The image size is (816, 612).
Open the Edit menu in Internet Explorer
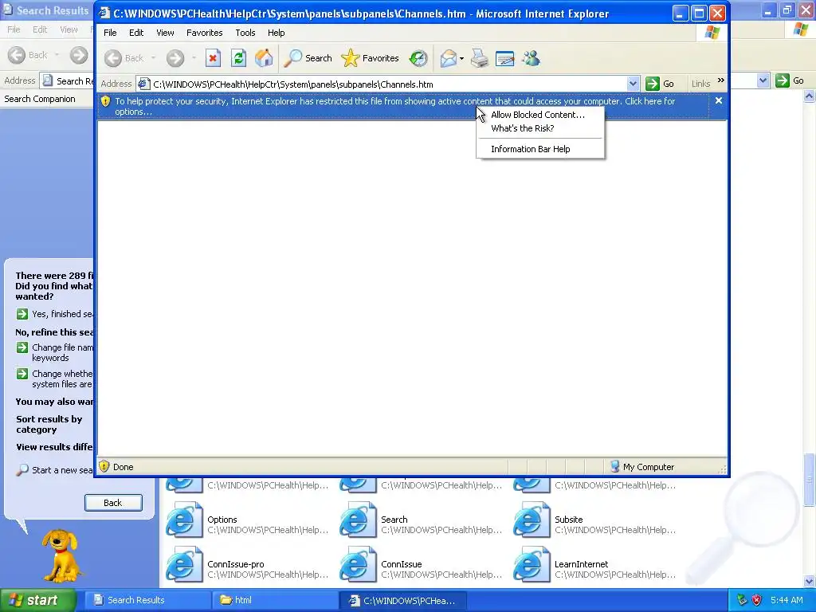tap(136, 33)
